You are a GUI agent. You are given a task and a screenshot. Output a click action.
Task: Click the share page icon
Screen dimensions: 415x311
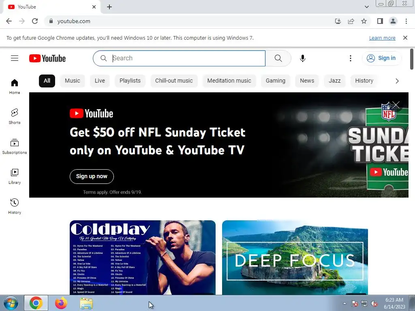click(x=351, y=21)
